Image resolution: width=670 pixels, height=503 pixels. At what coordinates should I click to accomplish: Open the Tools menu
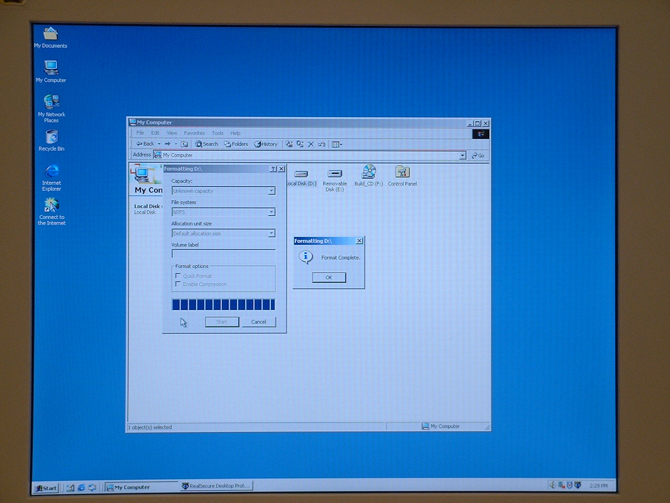(217, 133)
